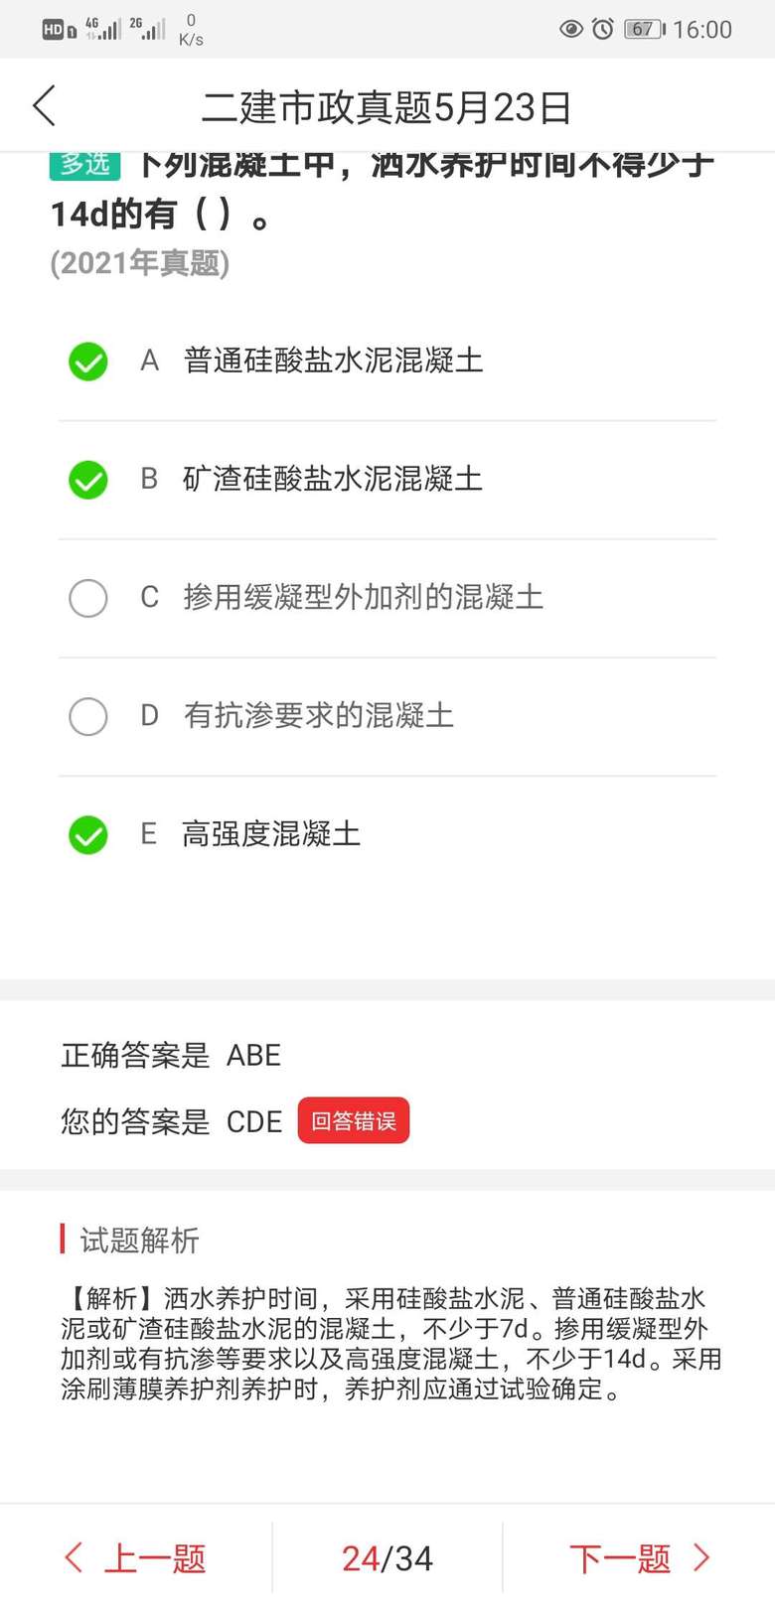775x1610 pixels.
Task: Tap the red 回答错误 badge
Action: 354,1121
